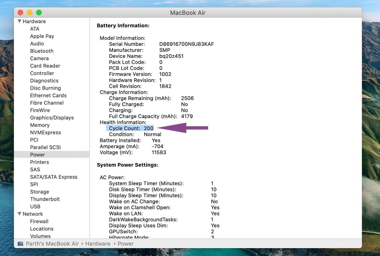Image resolution: width=380 pixels, height=256 pixels.
Task: Click the Full Charge Capacity value 4179
Action: (187, 116)
